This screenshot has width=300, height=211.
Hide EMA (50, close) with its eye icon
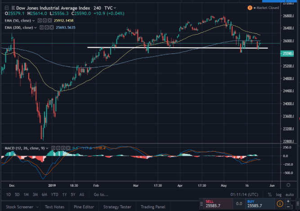pyautogui.click(x=40, y=20)
